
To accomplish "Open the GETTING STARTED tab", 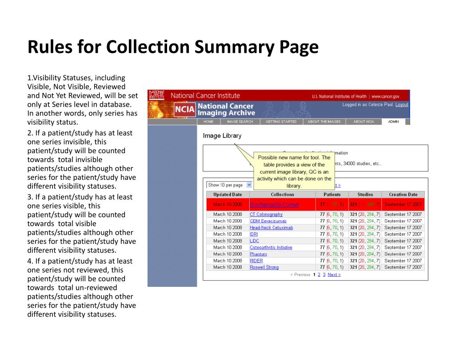I will (281, 122).
